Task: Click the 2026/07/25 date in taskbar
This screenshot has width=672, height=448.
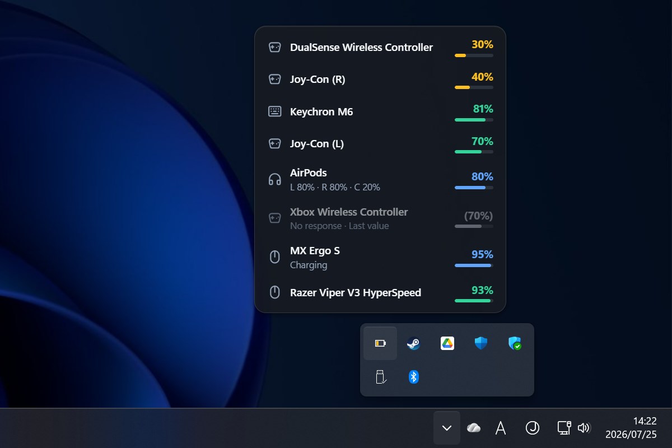Action: [631, 435]
